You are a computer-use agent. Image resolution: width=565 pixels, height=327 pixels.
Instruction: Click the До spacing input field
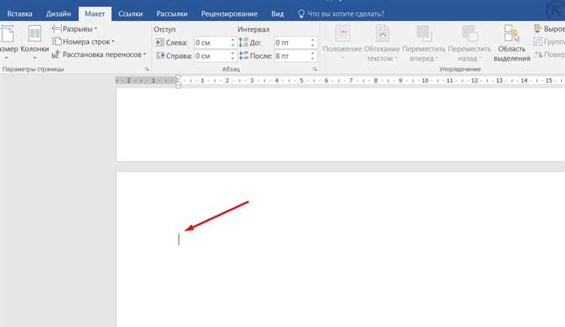click(x=292, y=43)
